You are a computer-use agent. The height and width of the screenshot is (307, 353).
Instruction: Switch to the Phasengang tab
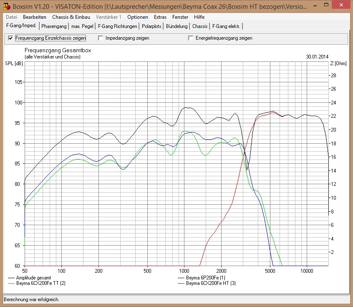(54, 26)
